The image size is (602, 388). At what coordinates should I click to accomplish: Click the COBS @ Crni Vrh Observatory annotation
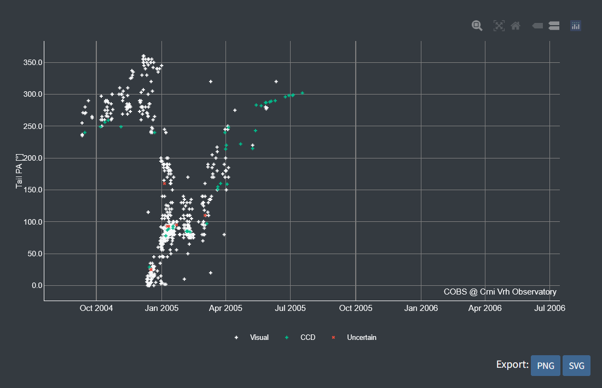(500, 292)
